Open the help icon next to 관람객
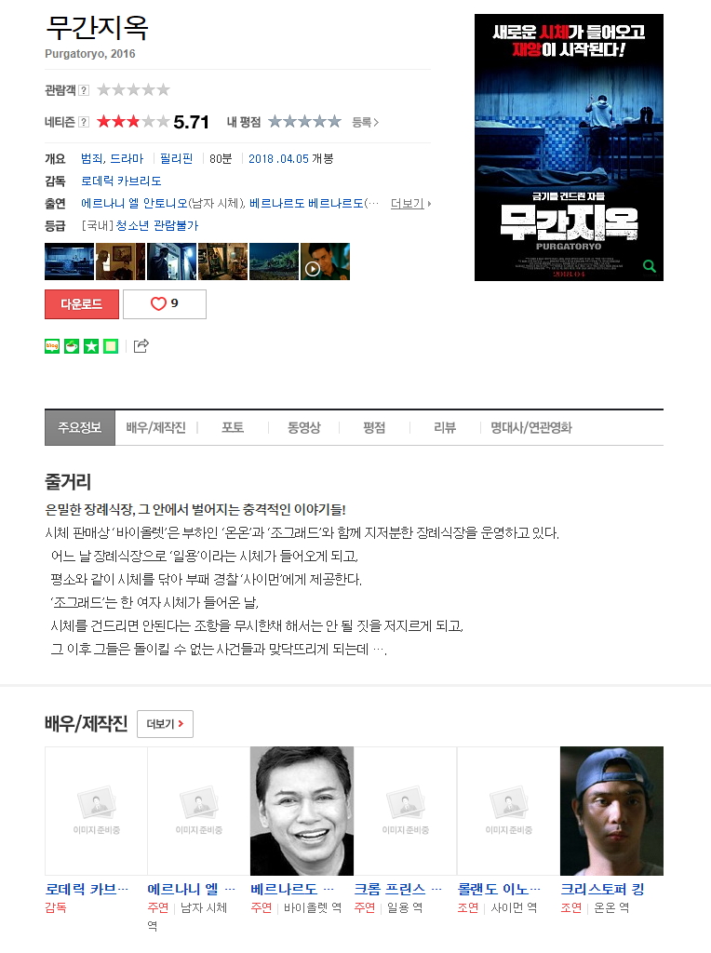711x953 pixels. [84, 90]
